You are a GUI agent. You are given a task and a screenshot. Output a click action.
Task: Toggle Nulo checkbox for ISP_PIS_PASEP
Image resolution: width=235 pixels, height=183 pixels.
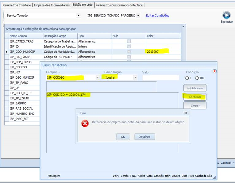coord(129,57)
